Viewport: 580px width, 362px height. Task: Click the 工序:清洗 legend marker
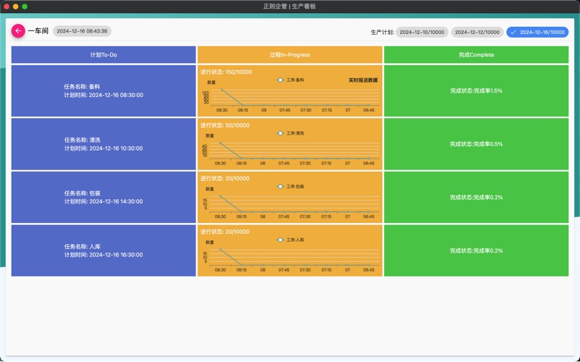(x=281, y=133)
